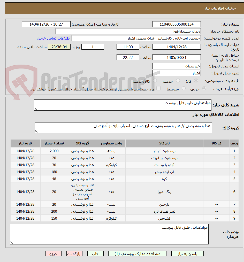Click item name بیسکویت کراکر
Screen dimensions: 244x262
[x=164, y=151]
